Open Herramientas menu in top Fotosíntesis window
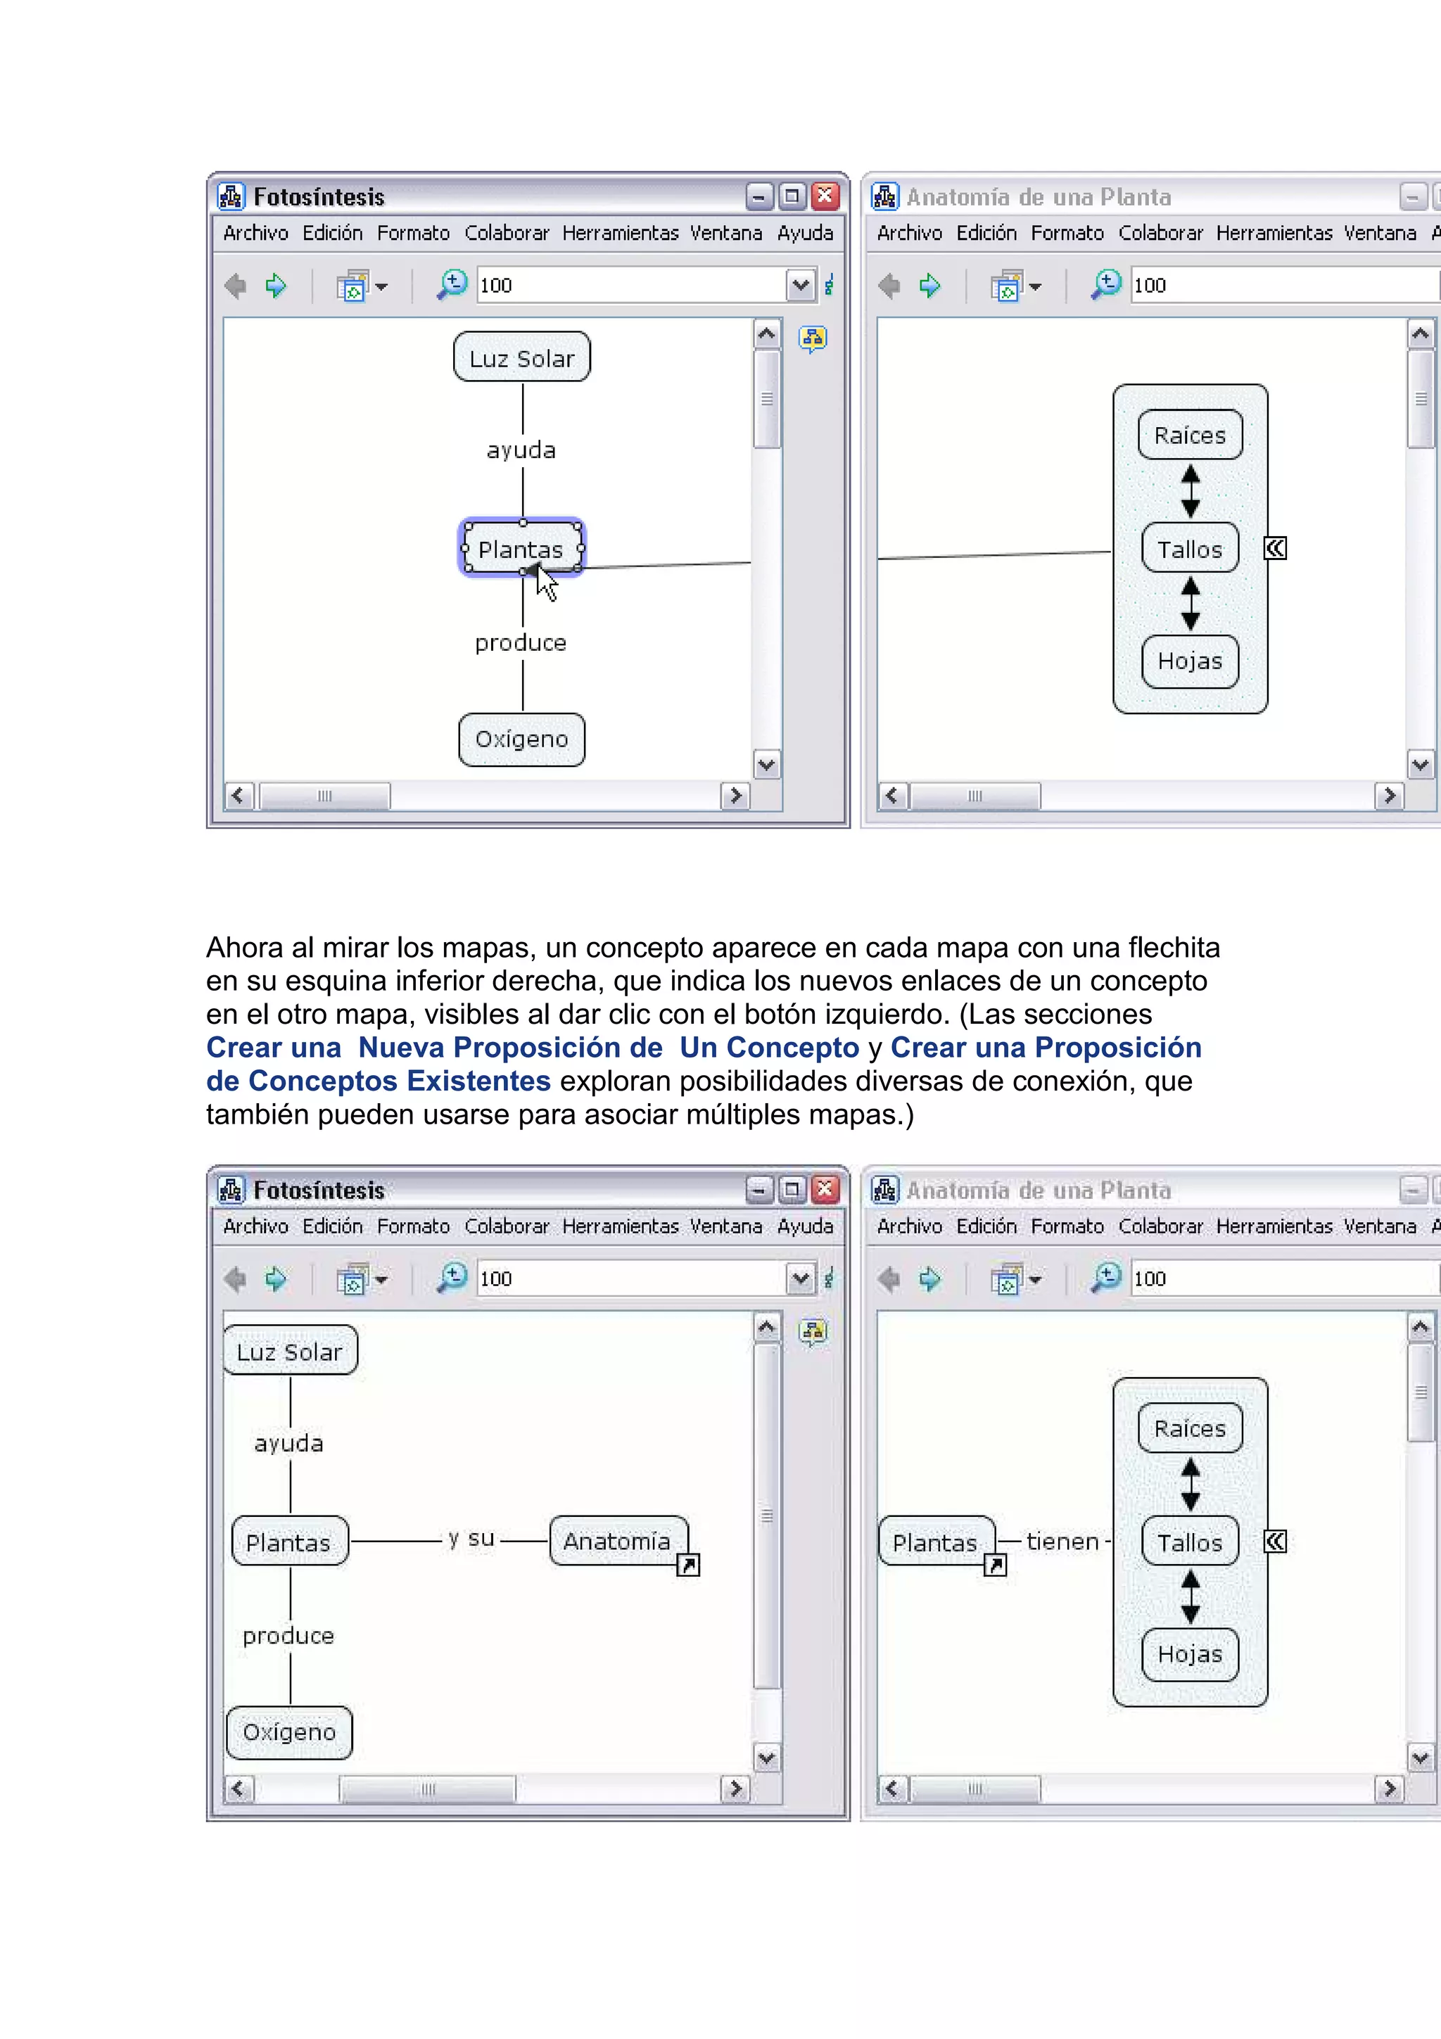This screenshot has height=2039, width=1441. [620, 233]
